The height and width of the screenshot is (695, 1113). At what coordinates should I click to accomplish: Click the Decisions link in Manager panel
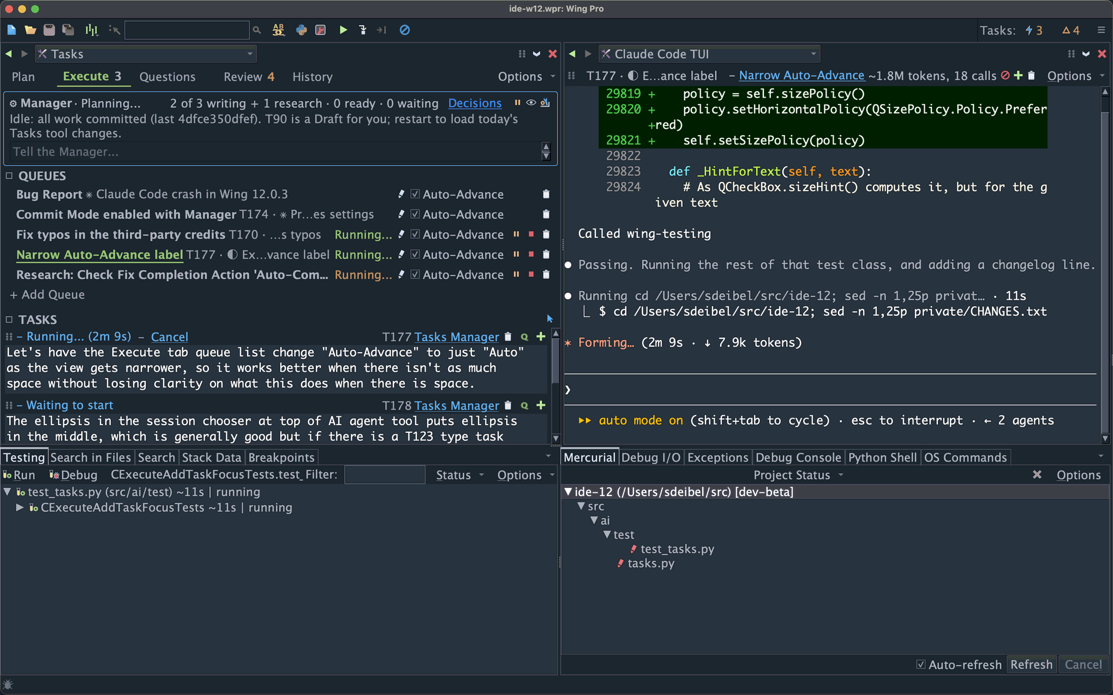click(475, 103)
